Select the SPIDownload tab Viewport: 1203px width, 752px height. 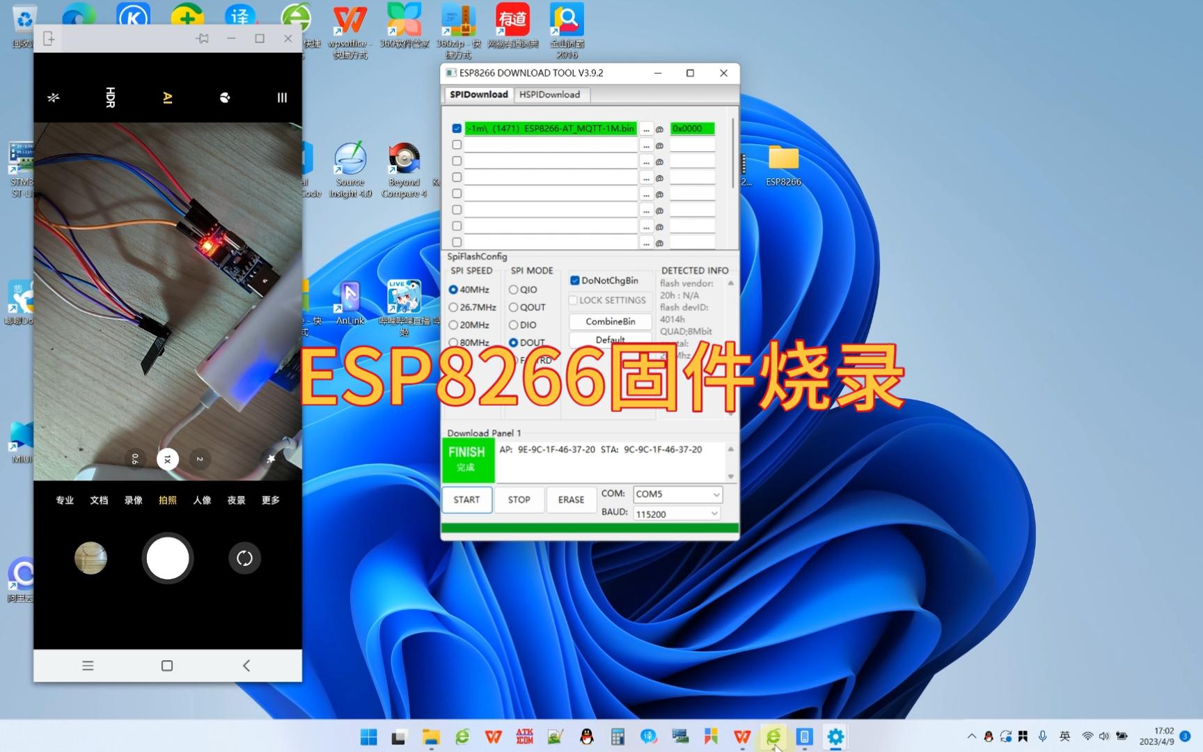tap(478, 95)
